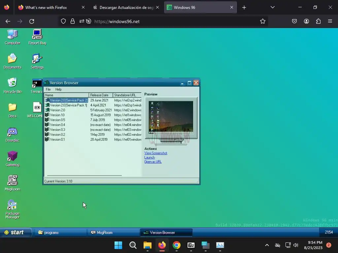Viewport: 338px width, 253px height.
Task: Select Version 2.0 [Service Pack 2] row
Action: [93, 100]
